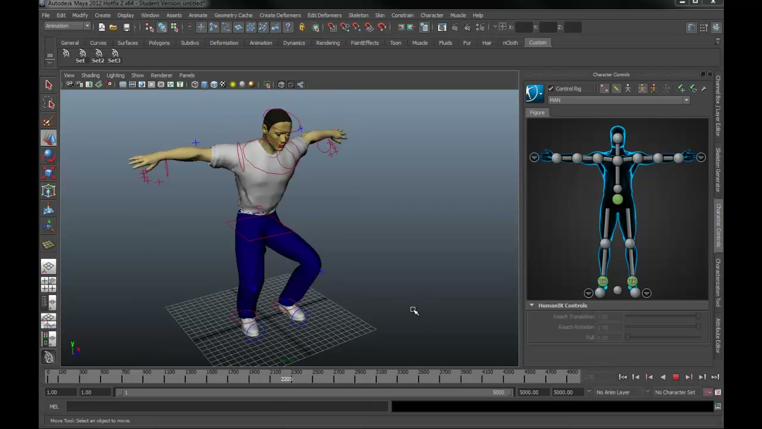Click the auto keyframe toggle key icon

tap(707, 392)
